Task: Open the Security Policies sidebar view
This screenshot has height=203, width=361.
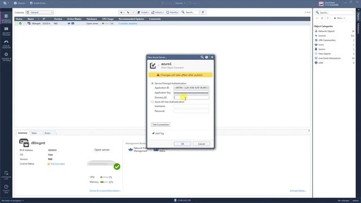Action: pos(6,31)
